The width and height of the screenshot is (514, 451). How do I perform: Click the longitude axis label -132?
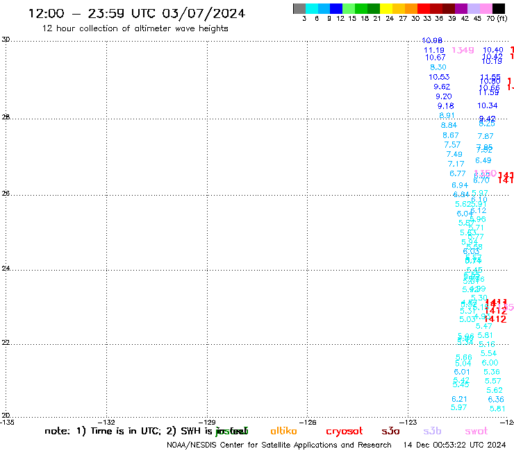tap(106, 422)
